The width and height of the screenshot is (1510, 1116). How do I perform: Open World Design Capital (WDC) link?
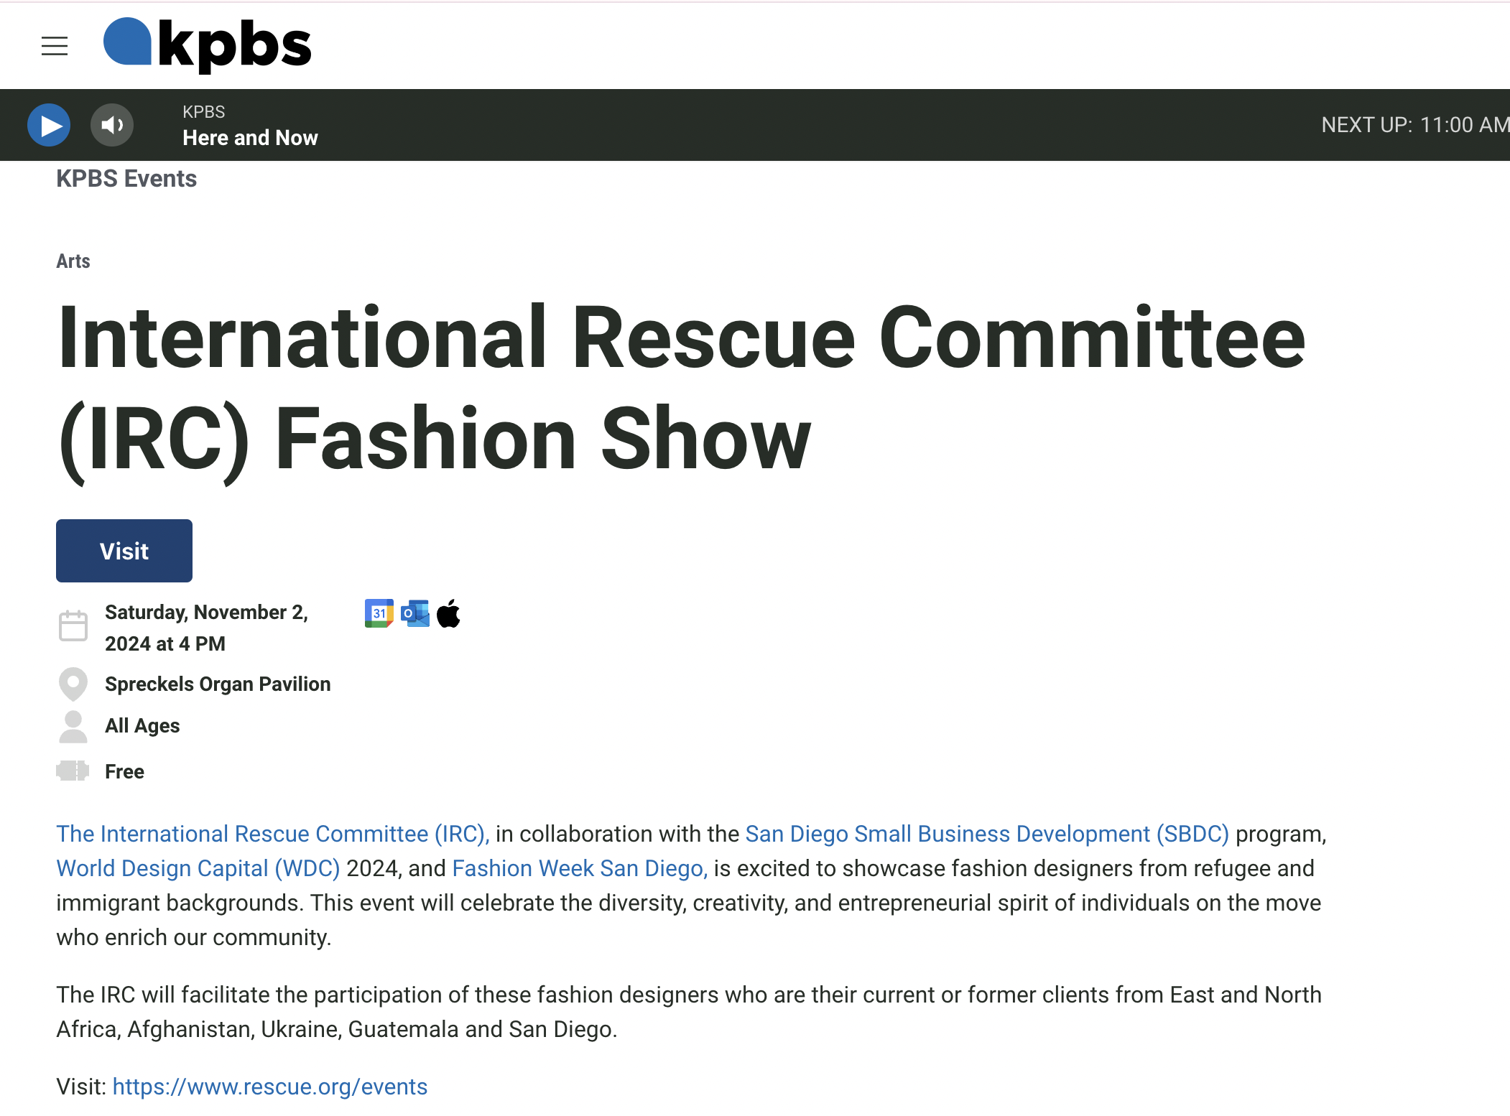pos(198,868)
